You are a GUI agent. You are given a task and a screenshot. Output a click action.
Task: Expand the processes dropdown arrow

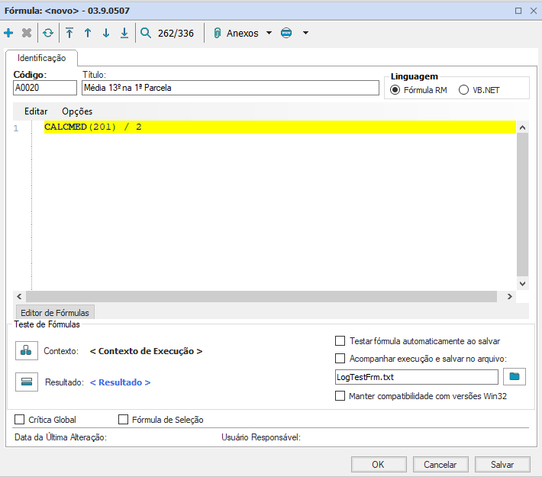(305, 33)
